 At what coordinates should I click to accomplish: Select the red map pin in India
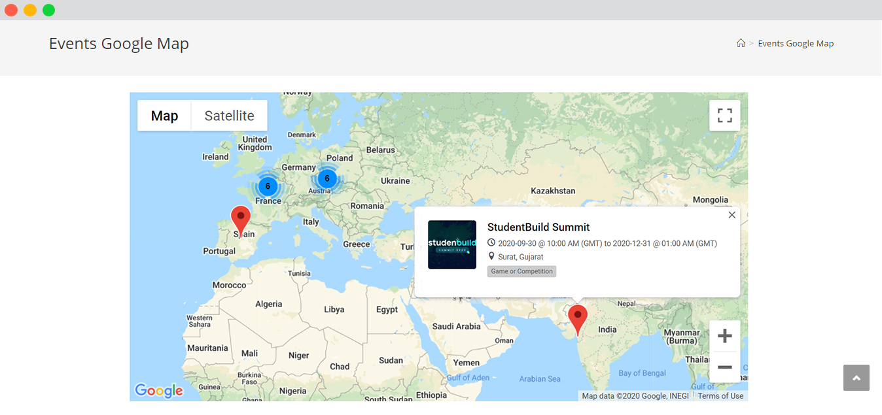578,320
